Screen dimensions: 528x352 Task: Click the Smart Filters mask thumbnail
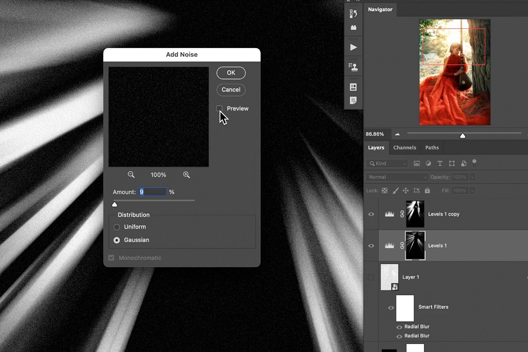click(405, 308)
